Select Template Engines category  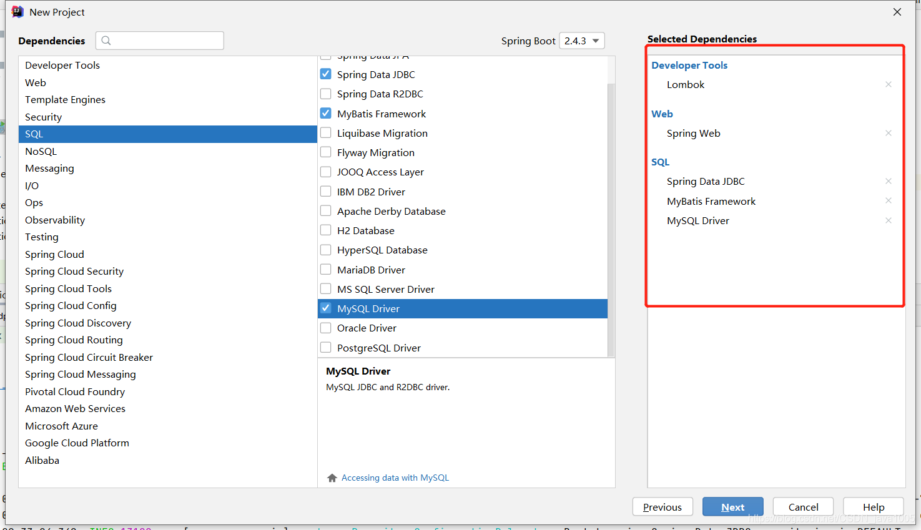pos(168,99)
